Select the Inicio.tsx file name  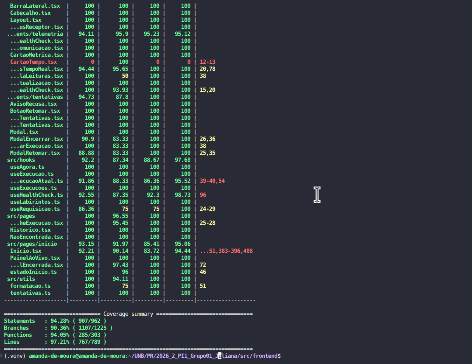pyautogui.click(x=26, y=251)
